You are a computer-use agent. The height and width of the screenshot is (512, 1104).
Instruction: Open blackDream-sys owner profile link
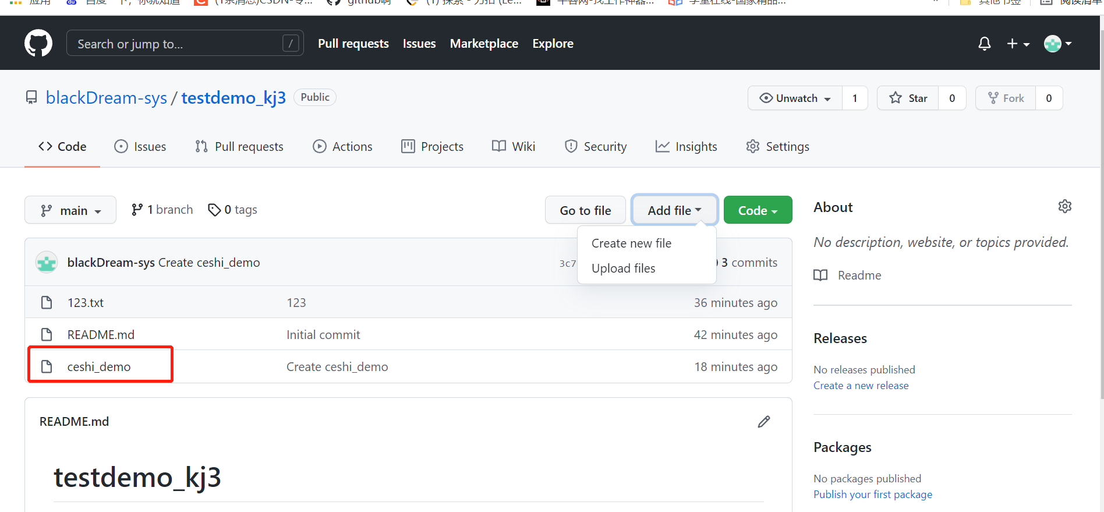click(x=107, y=98)
